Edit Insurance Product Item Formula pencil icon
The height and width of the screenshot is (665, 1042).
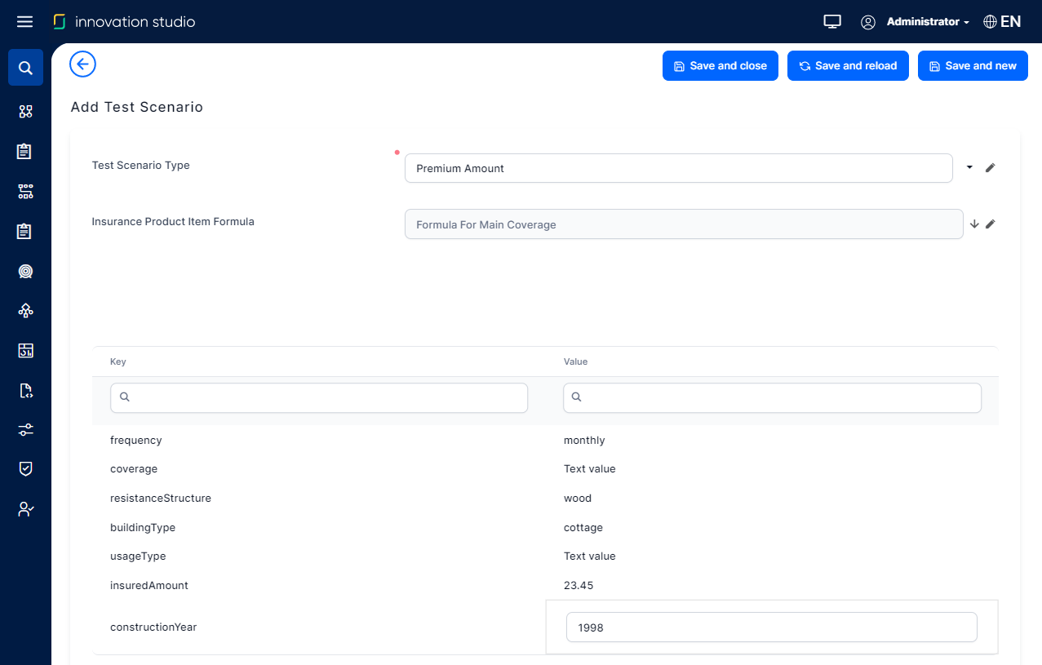991,224
